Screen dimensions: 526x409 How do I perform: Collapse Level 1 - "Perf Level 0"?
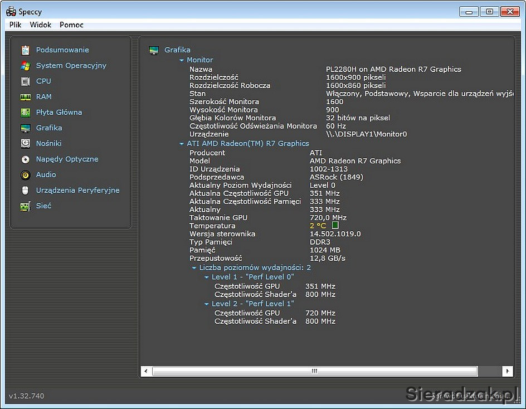tap(207, 277)
